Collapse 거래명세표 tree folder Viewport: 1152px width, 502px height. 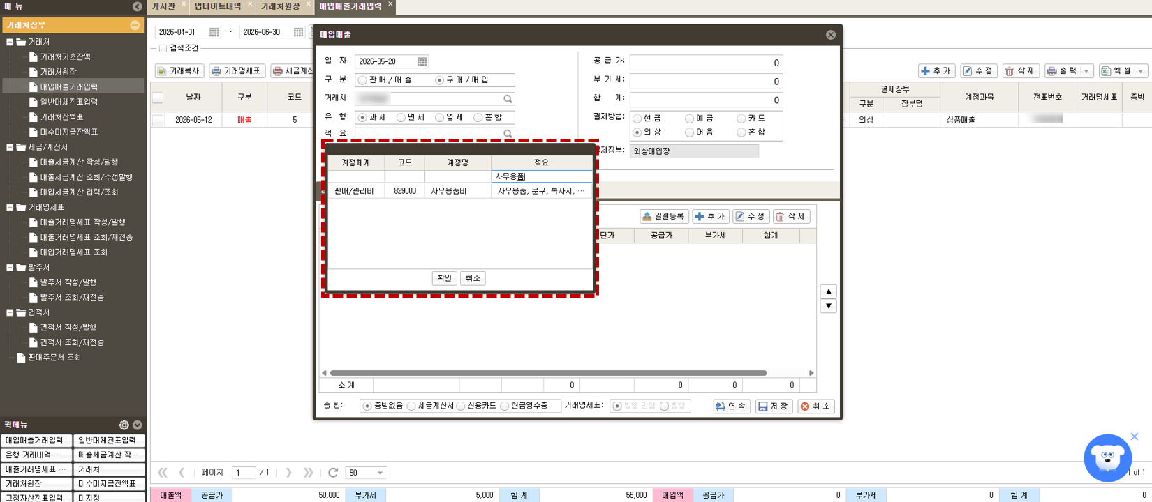pyautogui.click(x=10, y=207)
